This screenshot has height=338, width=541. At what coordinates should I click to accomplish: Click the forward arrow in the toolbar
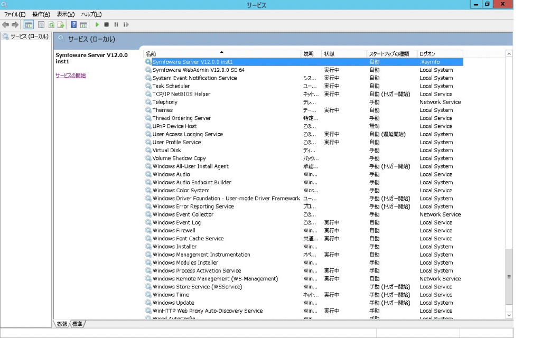click(x=15, y=25)
